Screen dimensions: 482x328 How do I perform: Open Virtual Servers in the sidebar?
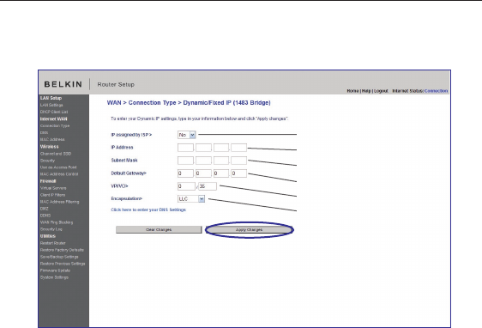point(53,188)
